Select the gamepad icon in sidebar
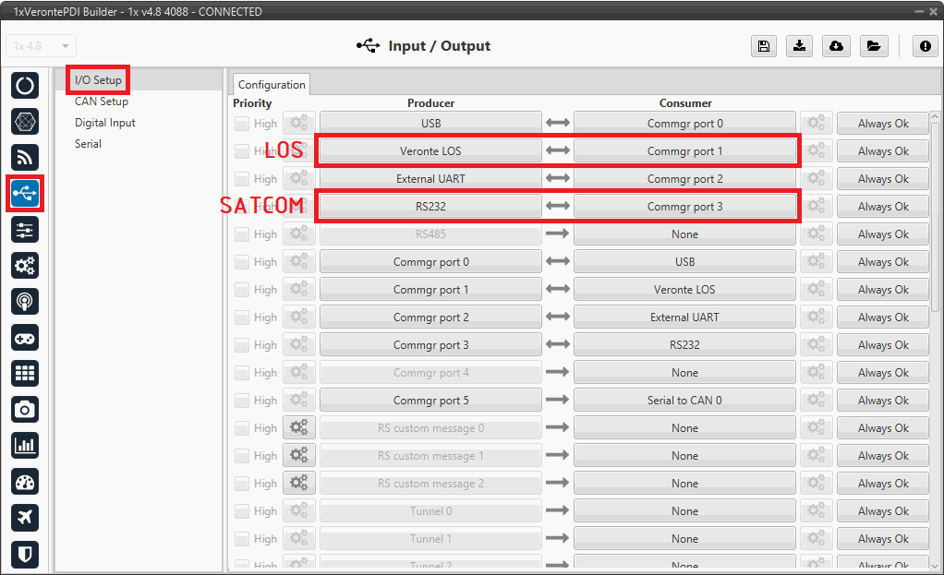The width and height of the screenshot is (944, 575). pos(25,337)
